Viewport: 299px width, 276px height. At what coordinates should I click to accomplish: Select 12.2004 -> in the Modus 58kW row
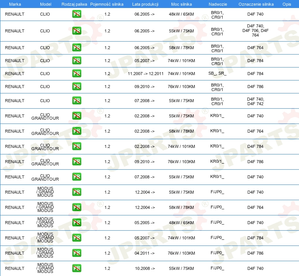(145, 207)
